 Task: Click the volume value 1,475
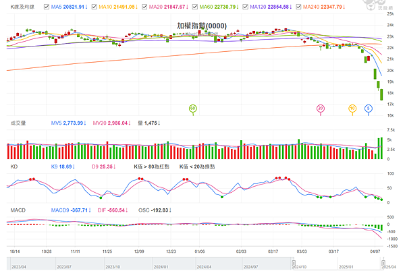click(151, 123)
